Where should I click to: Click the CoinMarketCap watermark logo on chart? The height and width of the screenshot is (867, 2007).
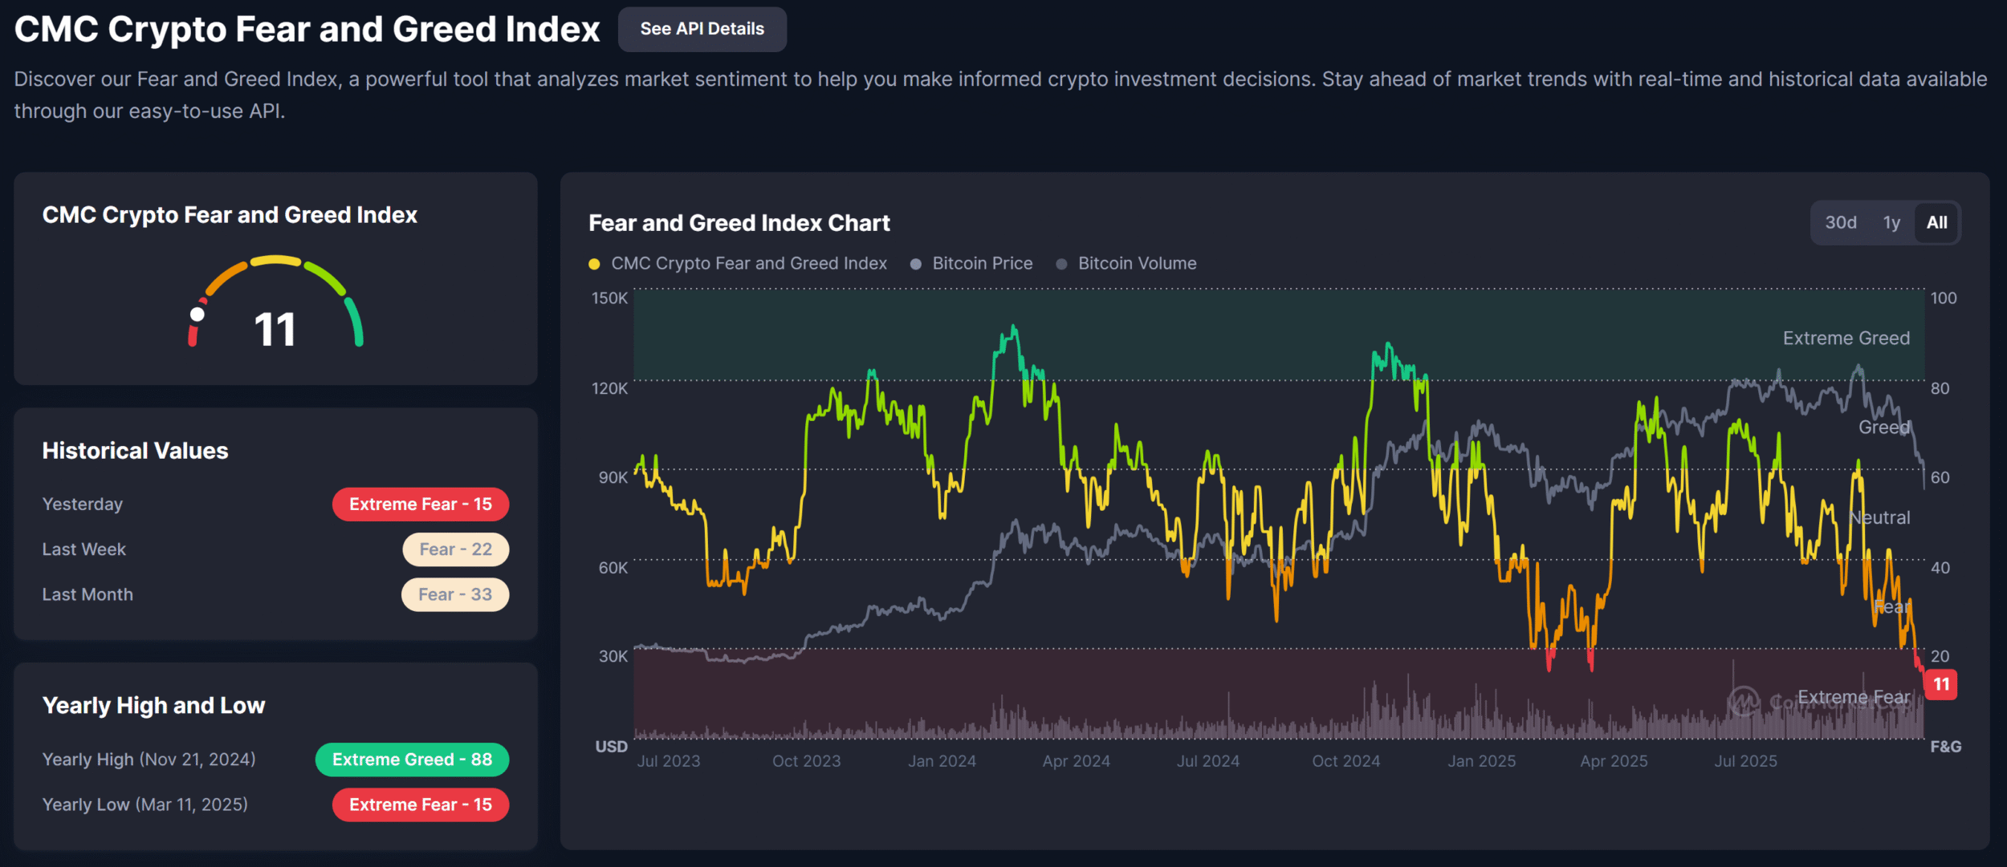(x=1744, y=702)
